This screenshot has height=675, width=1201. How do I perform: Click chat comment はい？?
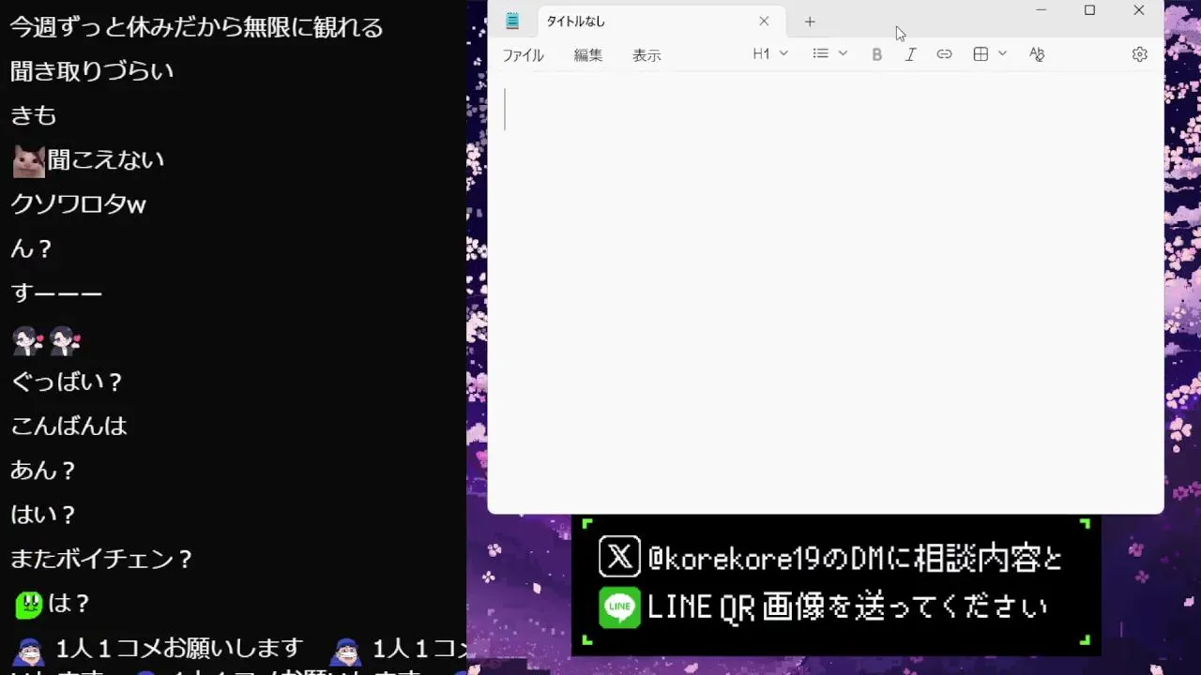click(43, 515)
